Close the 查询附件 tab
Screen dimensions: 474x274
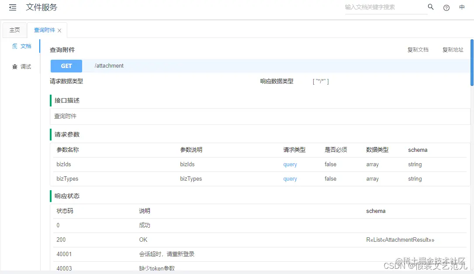coord(59,31)
